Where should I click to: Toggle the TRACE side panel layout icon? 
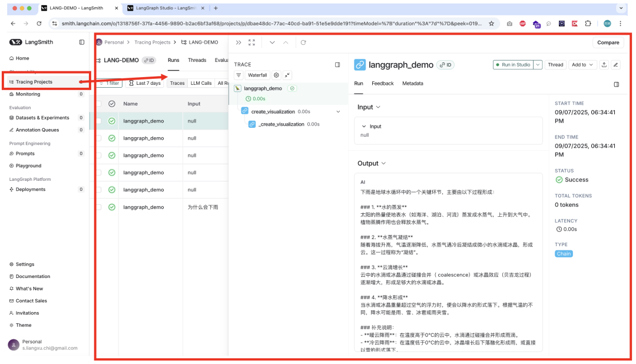(x=337, y=65)
